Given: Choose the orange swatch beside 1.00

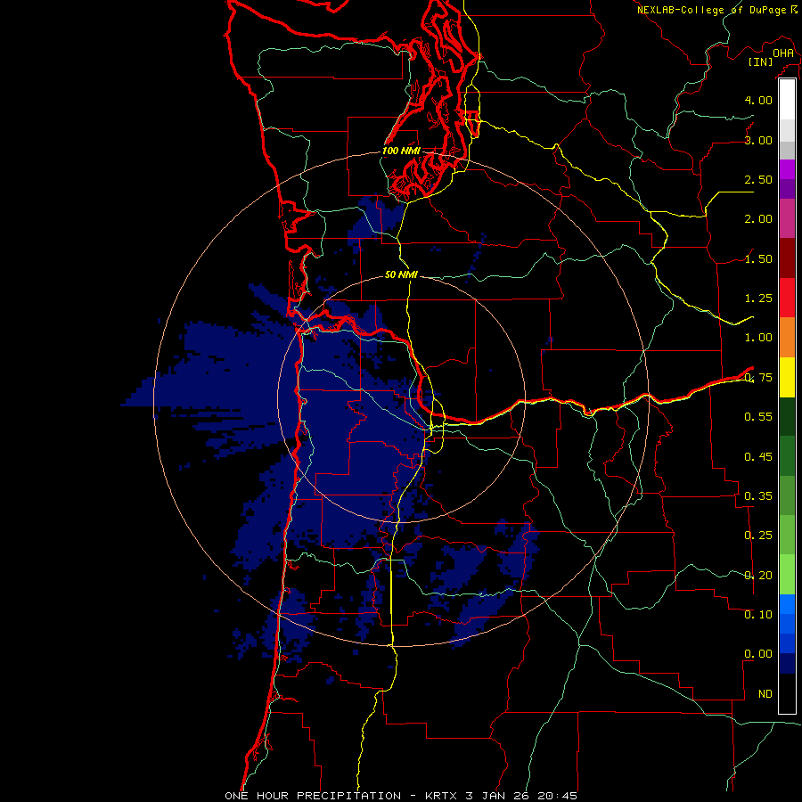Looking at the screenshot, I should [x=787, y=338].
